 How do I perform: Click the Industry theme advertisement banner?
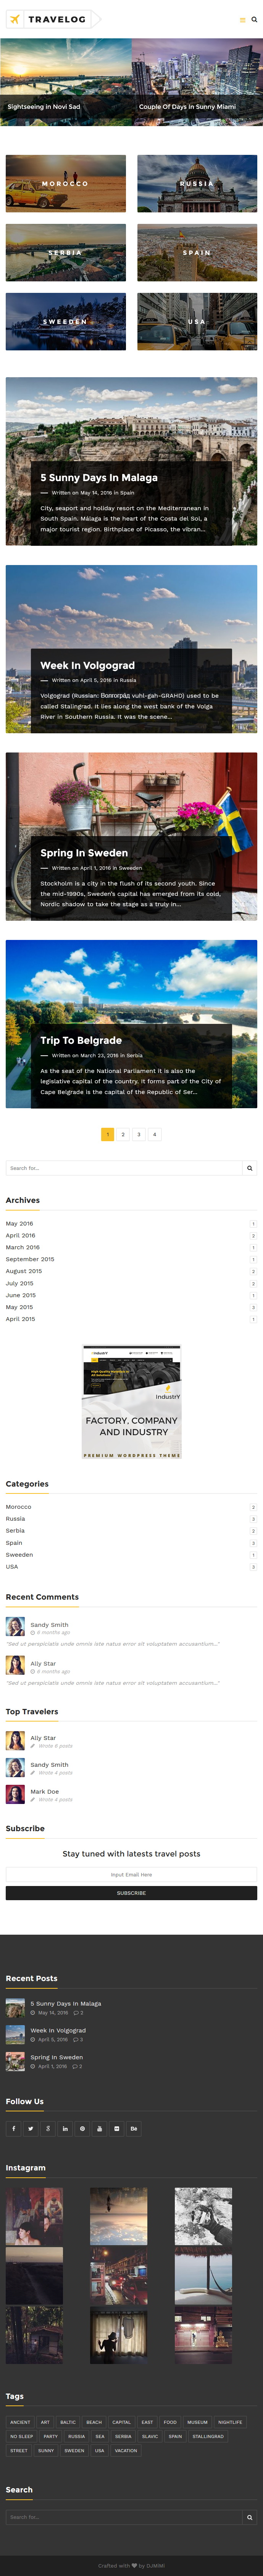(131, 1402)
